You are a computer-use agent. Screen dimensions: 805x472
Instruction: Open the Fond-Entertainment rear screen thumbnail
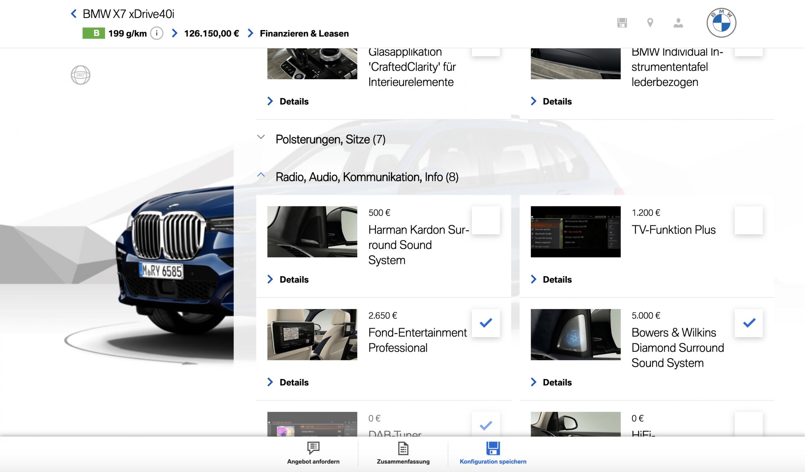312,334
